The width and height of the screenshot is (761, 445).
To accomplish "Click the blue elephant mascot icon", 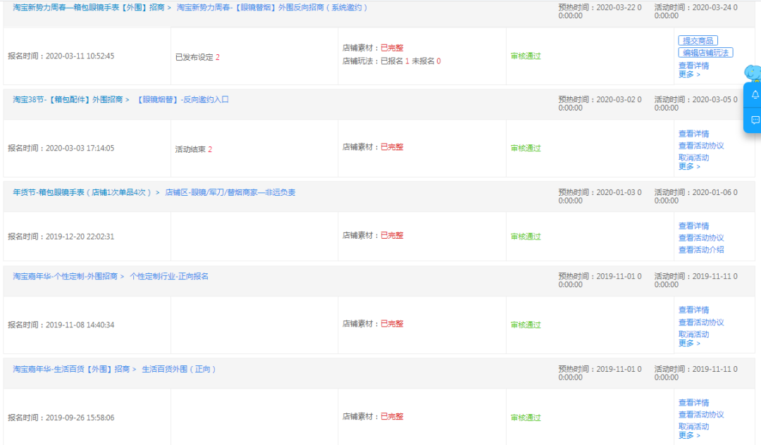I will pyautogui.click(x=753, y=73).
